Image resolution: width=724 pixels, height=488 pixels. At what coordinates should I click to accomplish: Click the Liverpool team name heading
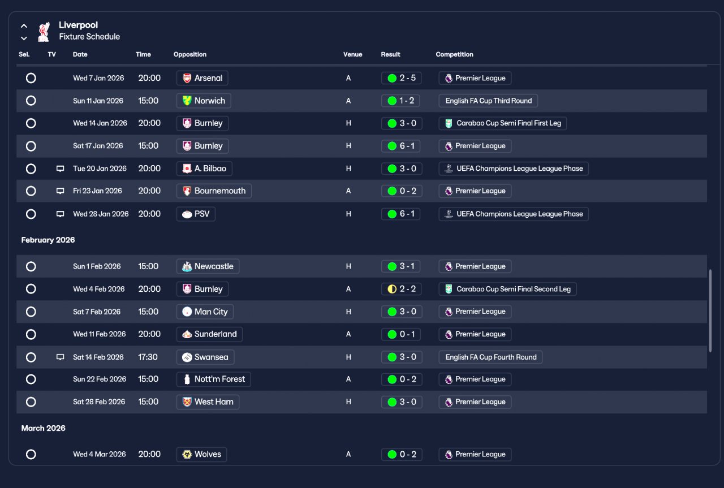pos(78,25)
